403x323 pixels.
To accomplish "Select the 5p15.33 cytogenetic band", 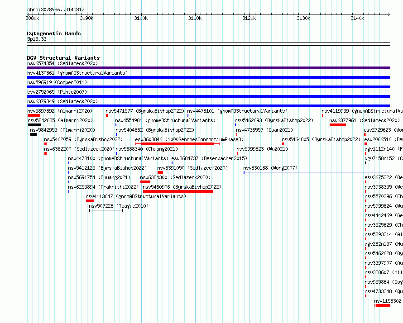I will (x=208, y=43).
